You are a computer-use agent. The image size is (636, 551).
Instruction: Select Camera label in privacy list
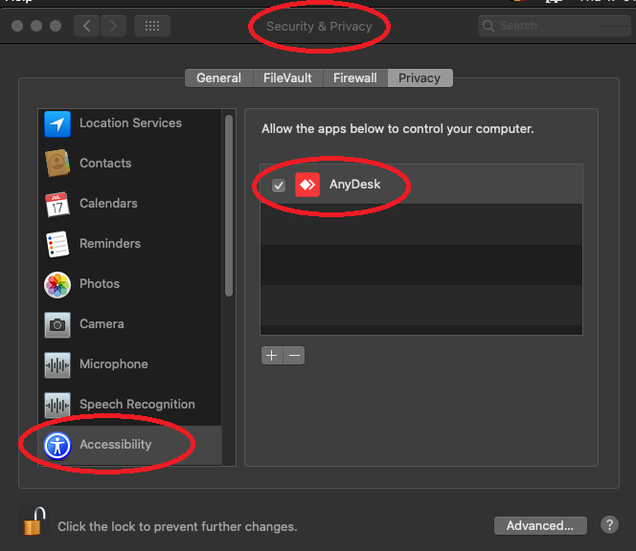click(x=102, y=323)
